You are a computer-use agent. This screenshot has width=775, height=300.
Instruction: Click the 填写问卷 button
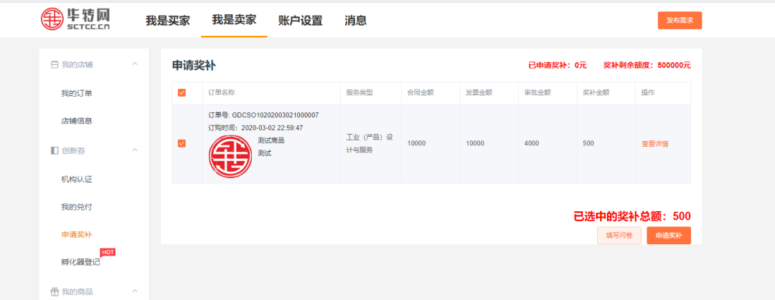tap(619, 236)
